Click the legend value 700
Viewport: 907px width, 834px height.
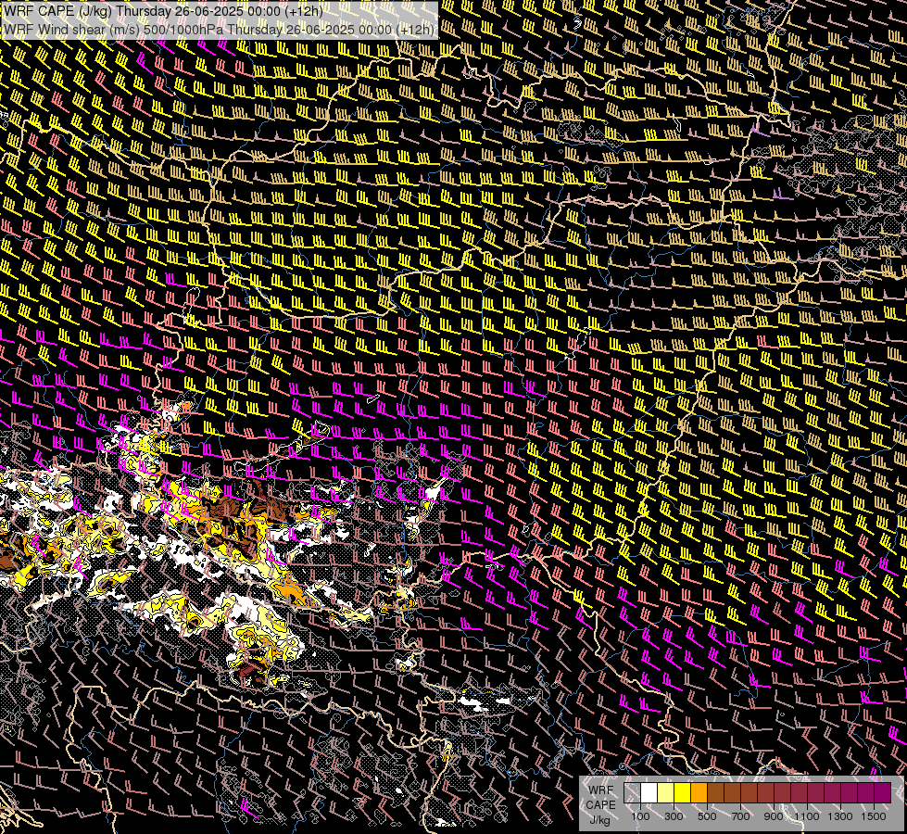740,816
